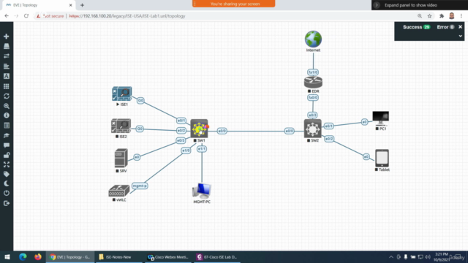468x263 pixels.
Task: Expand the notifications panel chevron
Action: point(460,36)
